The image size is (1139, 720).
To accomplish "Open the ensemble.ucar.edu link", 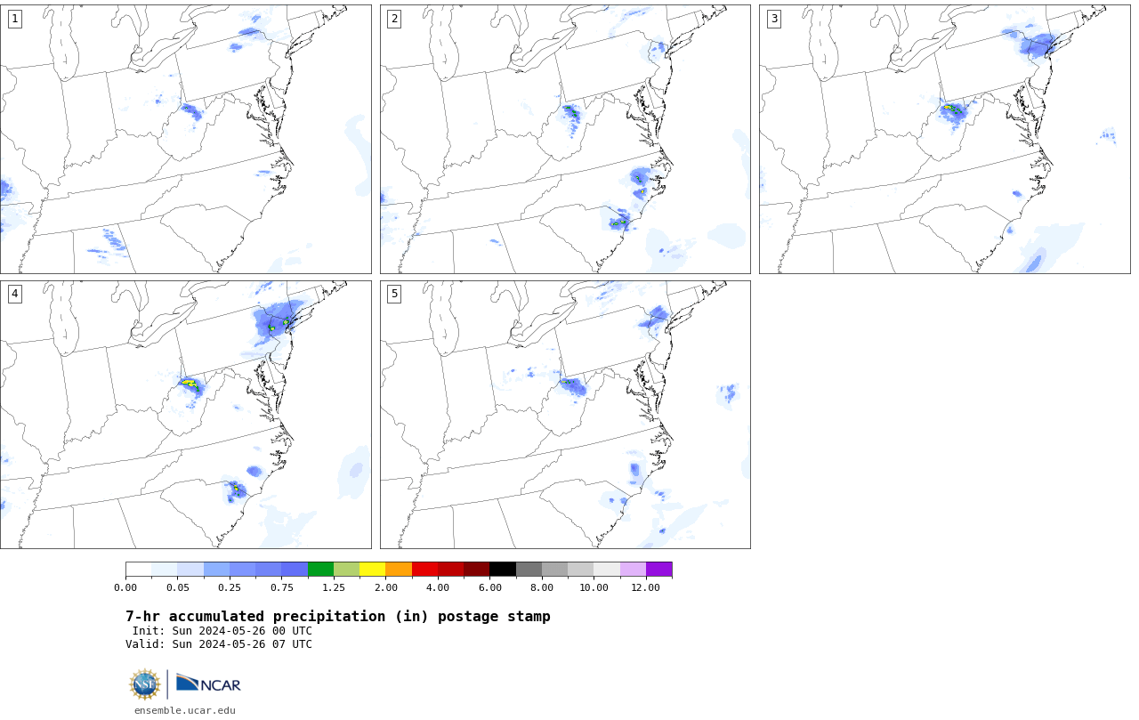I will [x=185, y=710].
